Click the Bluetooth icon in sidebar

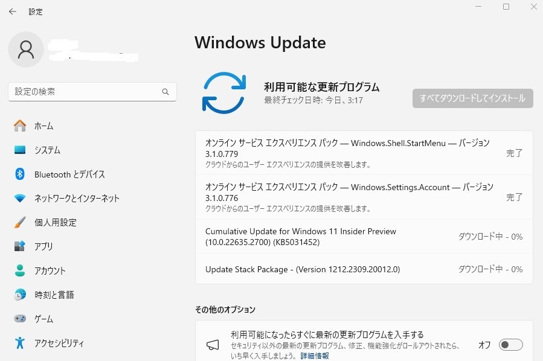coord(20,174)
